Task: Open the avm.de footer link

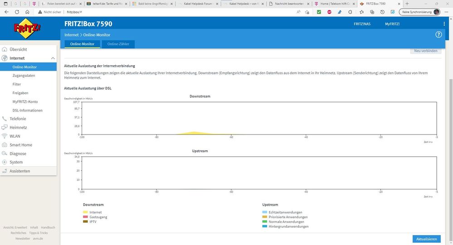Action: (38, 238)
